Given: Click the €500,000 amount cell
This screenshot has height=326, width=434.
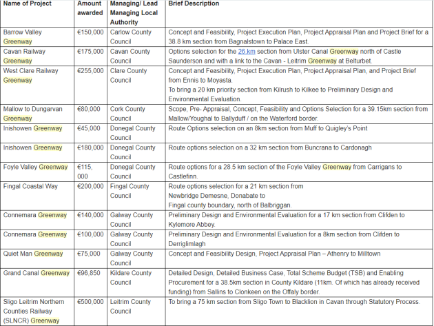Looking at the screenshot, I should click(89, 302).
